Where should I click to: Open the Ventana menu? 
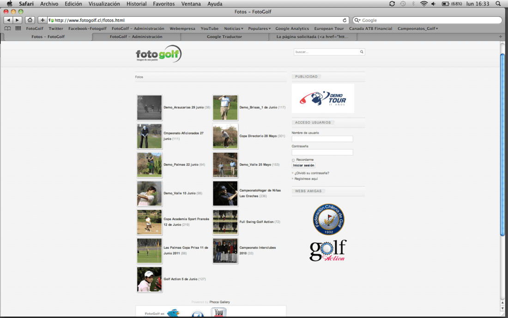[191, 4]
